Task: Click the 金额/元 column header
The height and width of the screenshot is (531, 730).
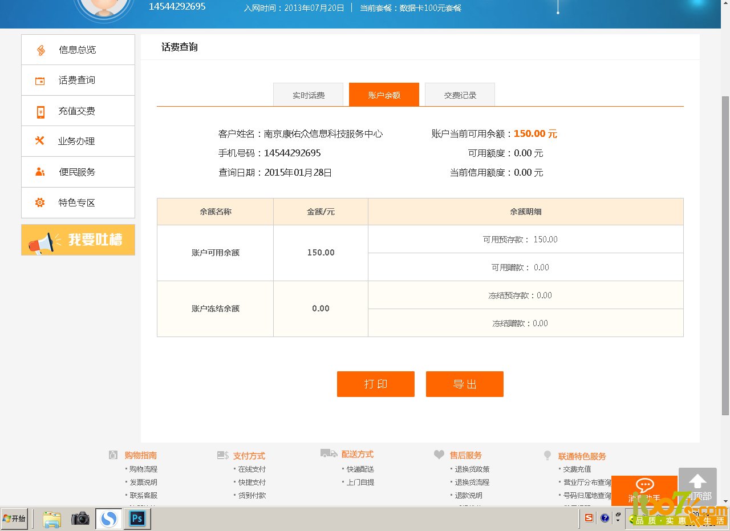Action: pos(321,212)
